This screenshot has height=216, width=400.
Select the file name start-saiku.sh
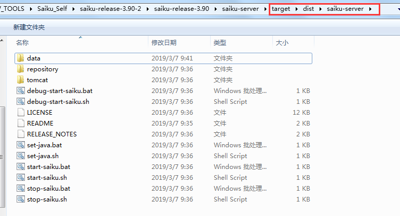47,178
